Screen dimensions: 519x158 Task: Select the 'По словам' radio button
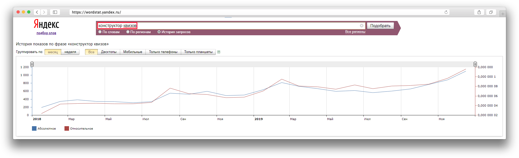click(100, 32)
